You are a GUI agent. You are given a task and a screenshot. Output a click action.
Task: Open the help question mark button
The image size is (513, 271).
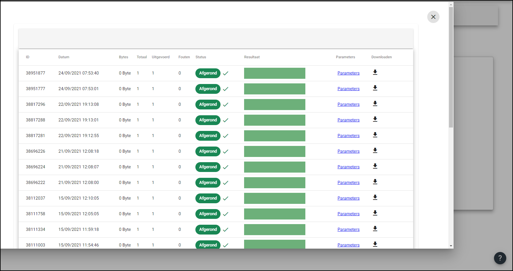point(500,258)
